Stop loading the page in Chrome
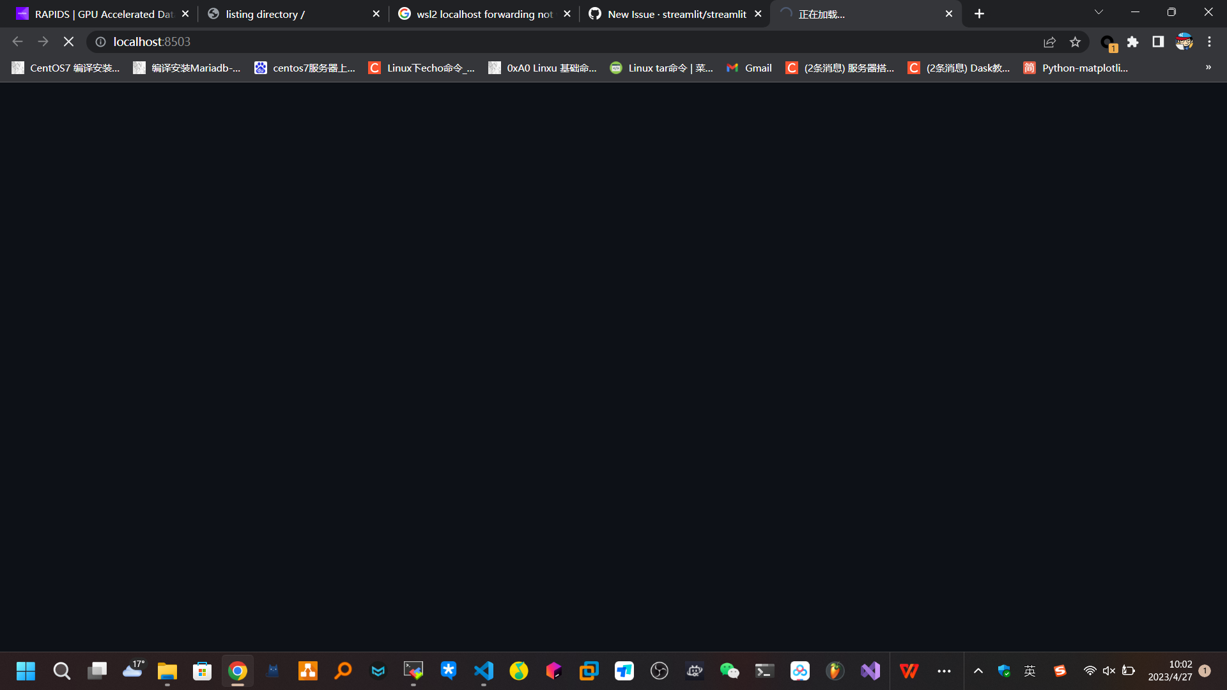 tap(68, 42)
